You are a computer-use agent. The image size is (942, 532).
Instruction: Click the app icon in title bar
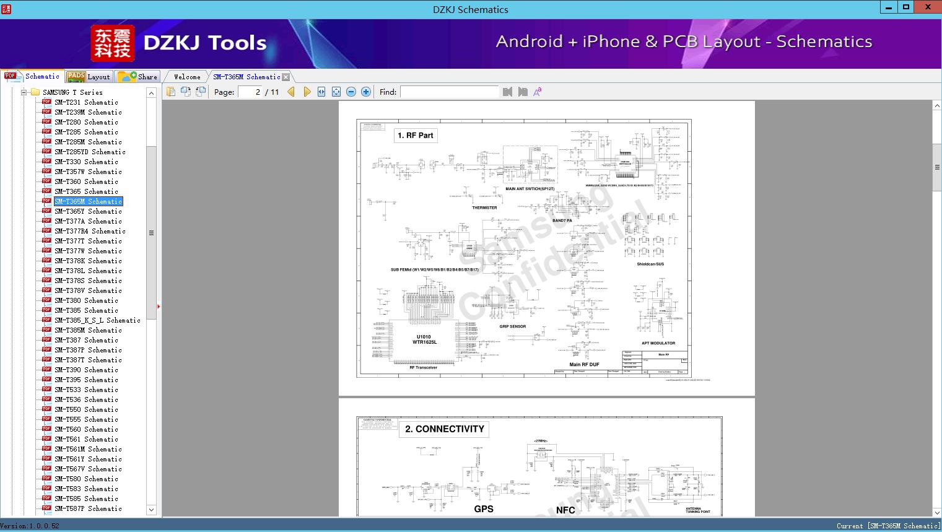6,9
